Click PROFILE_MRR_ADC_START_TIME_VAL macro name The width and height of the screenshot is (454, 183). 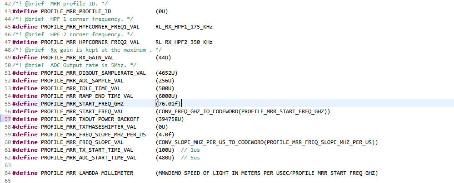point(89,158)
